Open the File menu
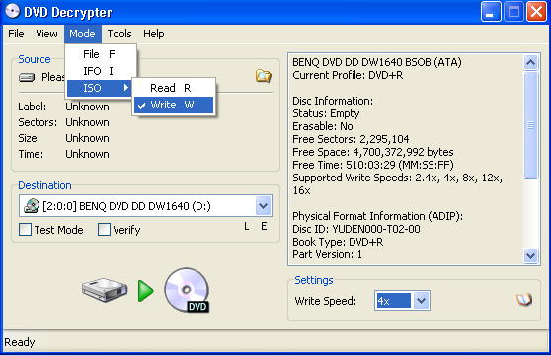551x356 pixels. pos(16,34)
